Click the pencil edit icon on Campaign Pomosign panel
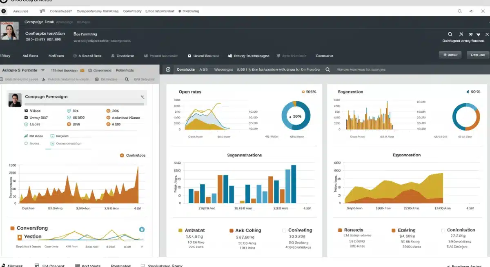The height and width of the screenshot is (267, 490). point(143,97)
